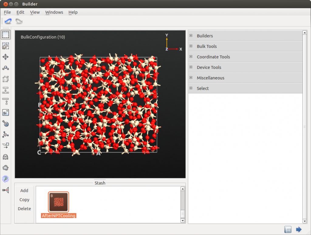Select the rectangle selection tool
Image resolution: width=311 pixels, height=235 pixels.
tap(5, 35)
